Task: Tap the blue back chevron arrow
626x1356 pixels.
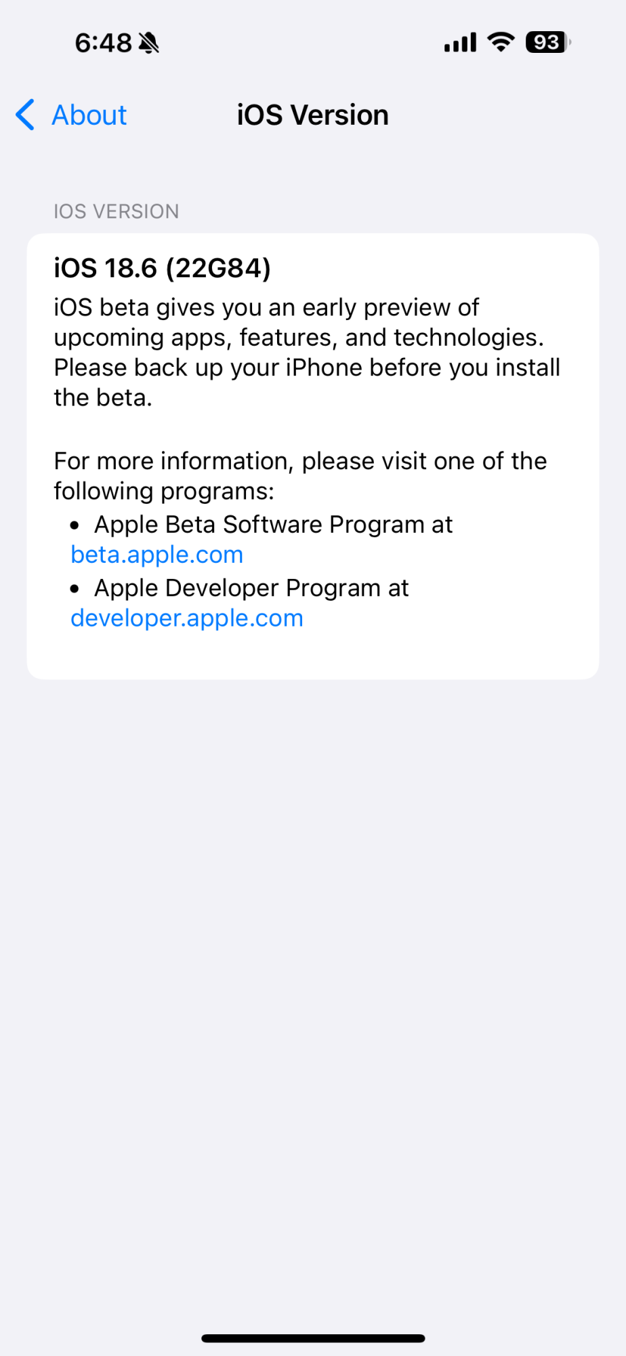Action: [25, 115]
